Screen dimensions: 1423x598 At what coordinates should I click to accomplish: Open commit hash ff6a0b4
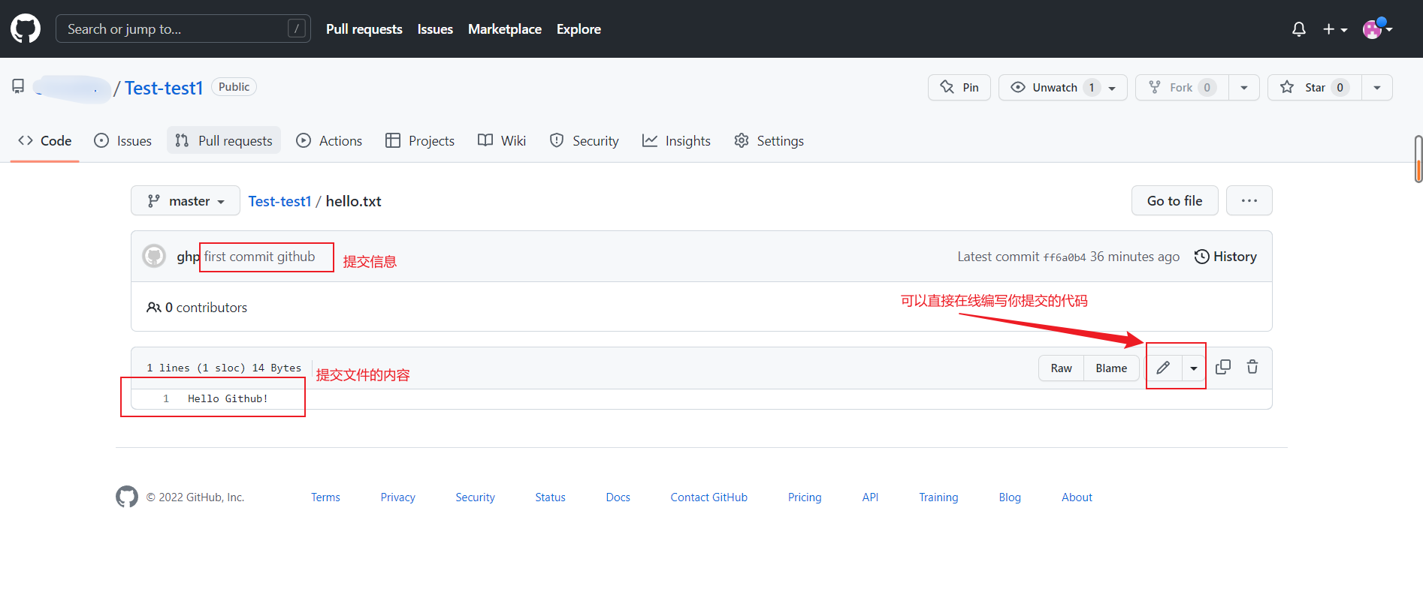[x=1065, y=257]
